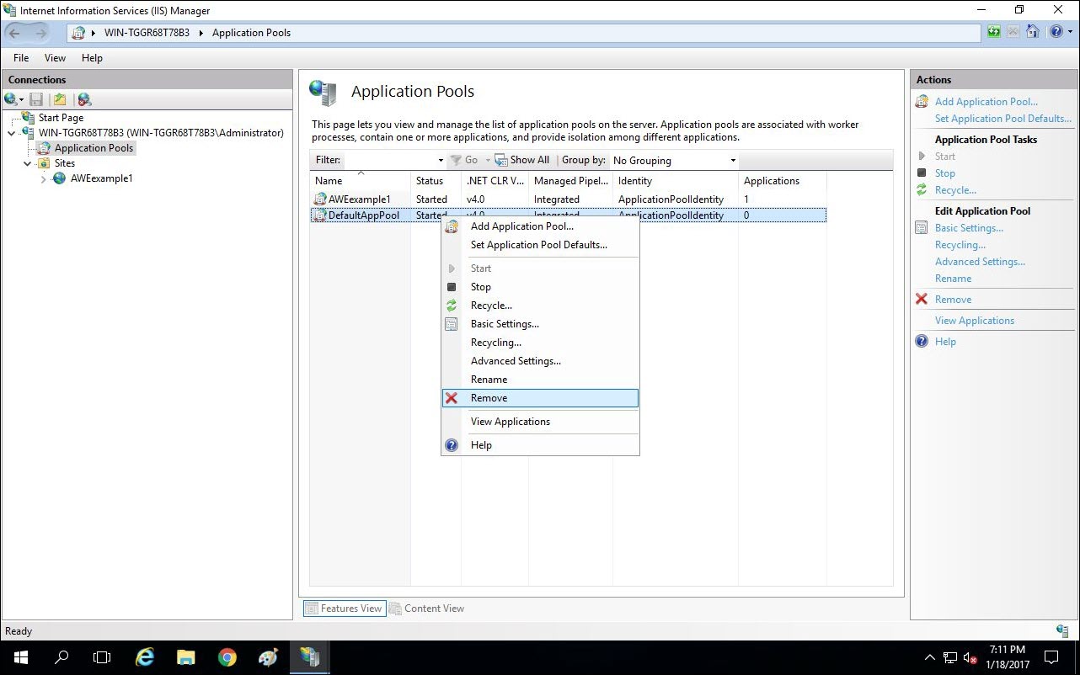Click Rename link in Actions pane
The width and height of the screenshot is (1080, 675).
click(953, 279)
